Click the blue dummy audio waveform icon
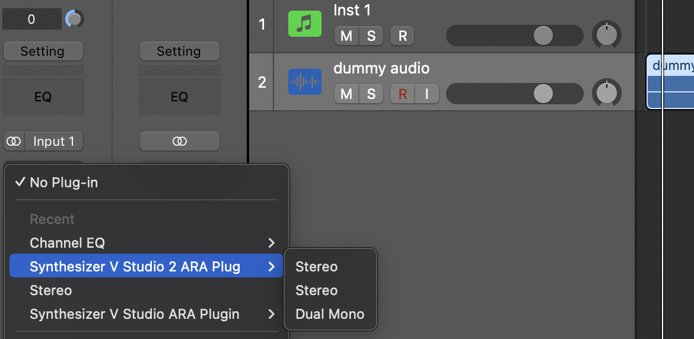This screenshot has height=339, width=694. tap(304, 82)
